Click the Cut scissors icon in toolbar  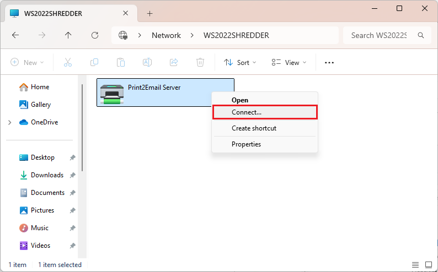[x=68, y=63]
